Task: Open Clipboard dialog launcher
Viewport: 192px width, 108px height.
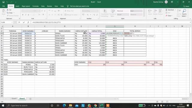Action: [x=19, y=19]
